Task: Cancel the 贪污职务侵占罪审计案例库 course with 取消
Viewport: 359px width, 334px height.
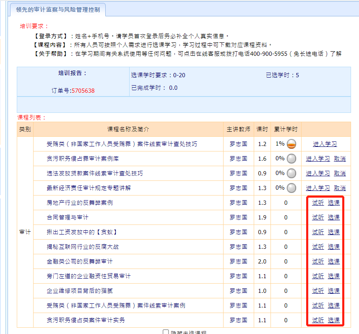Action: (340, 159)
